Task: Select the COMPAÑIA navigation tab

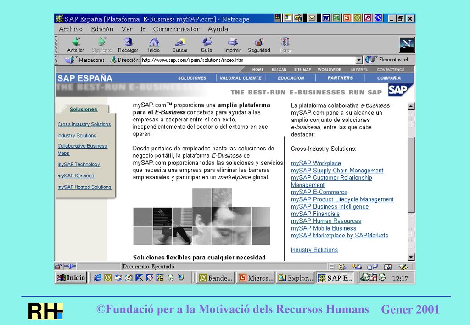Action: [389, 78]
